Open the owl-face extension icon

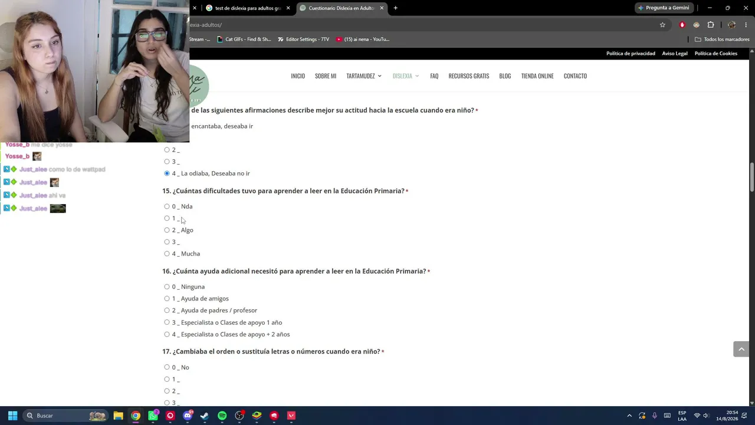697,25
